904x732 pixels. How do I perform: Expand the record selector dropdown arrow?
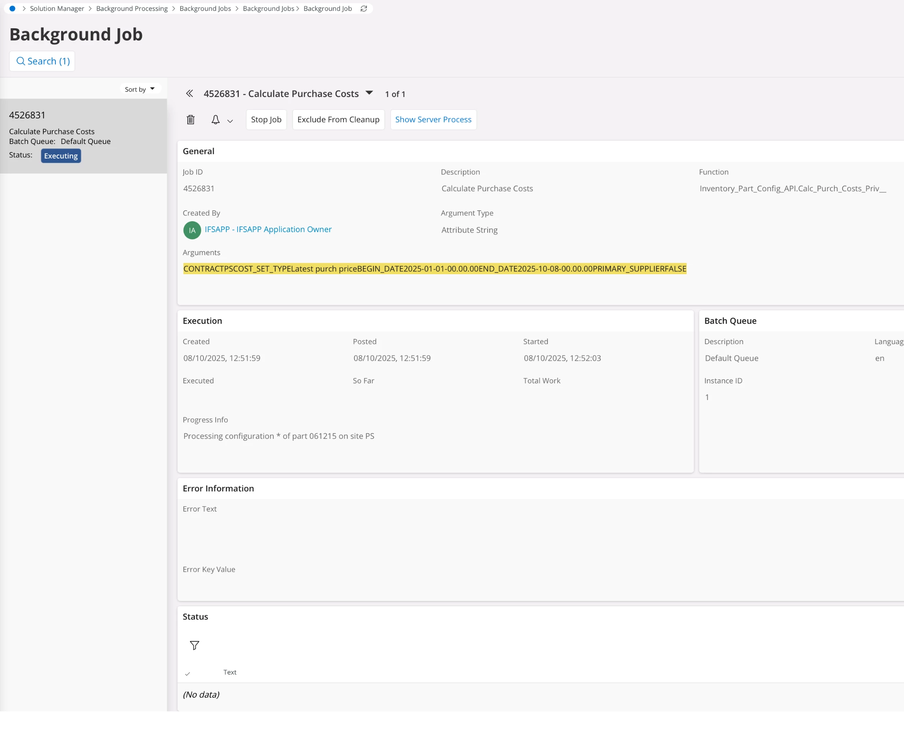[369, 93]
